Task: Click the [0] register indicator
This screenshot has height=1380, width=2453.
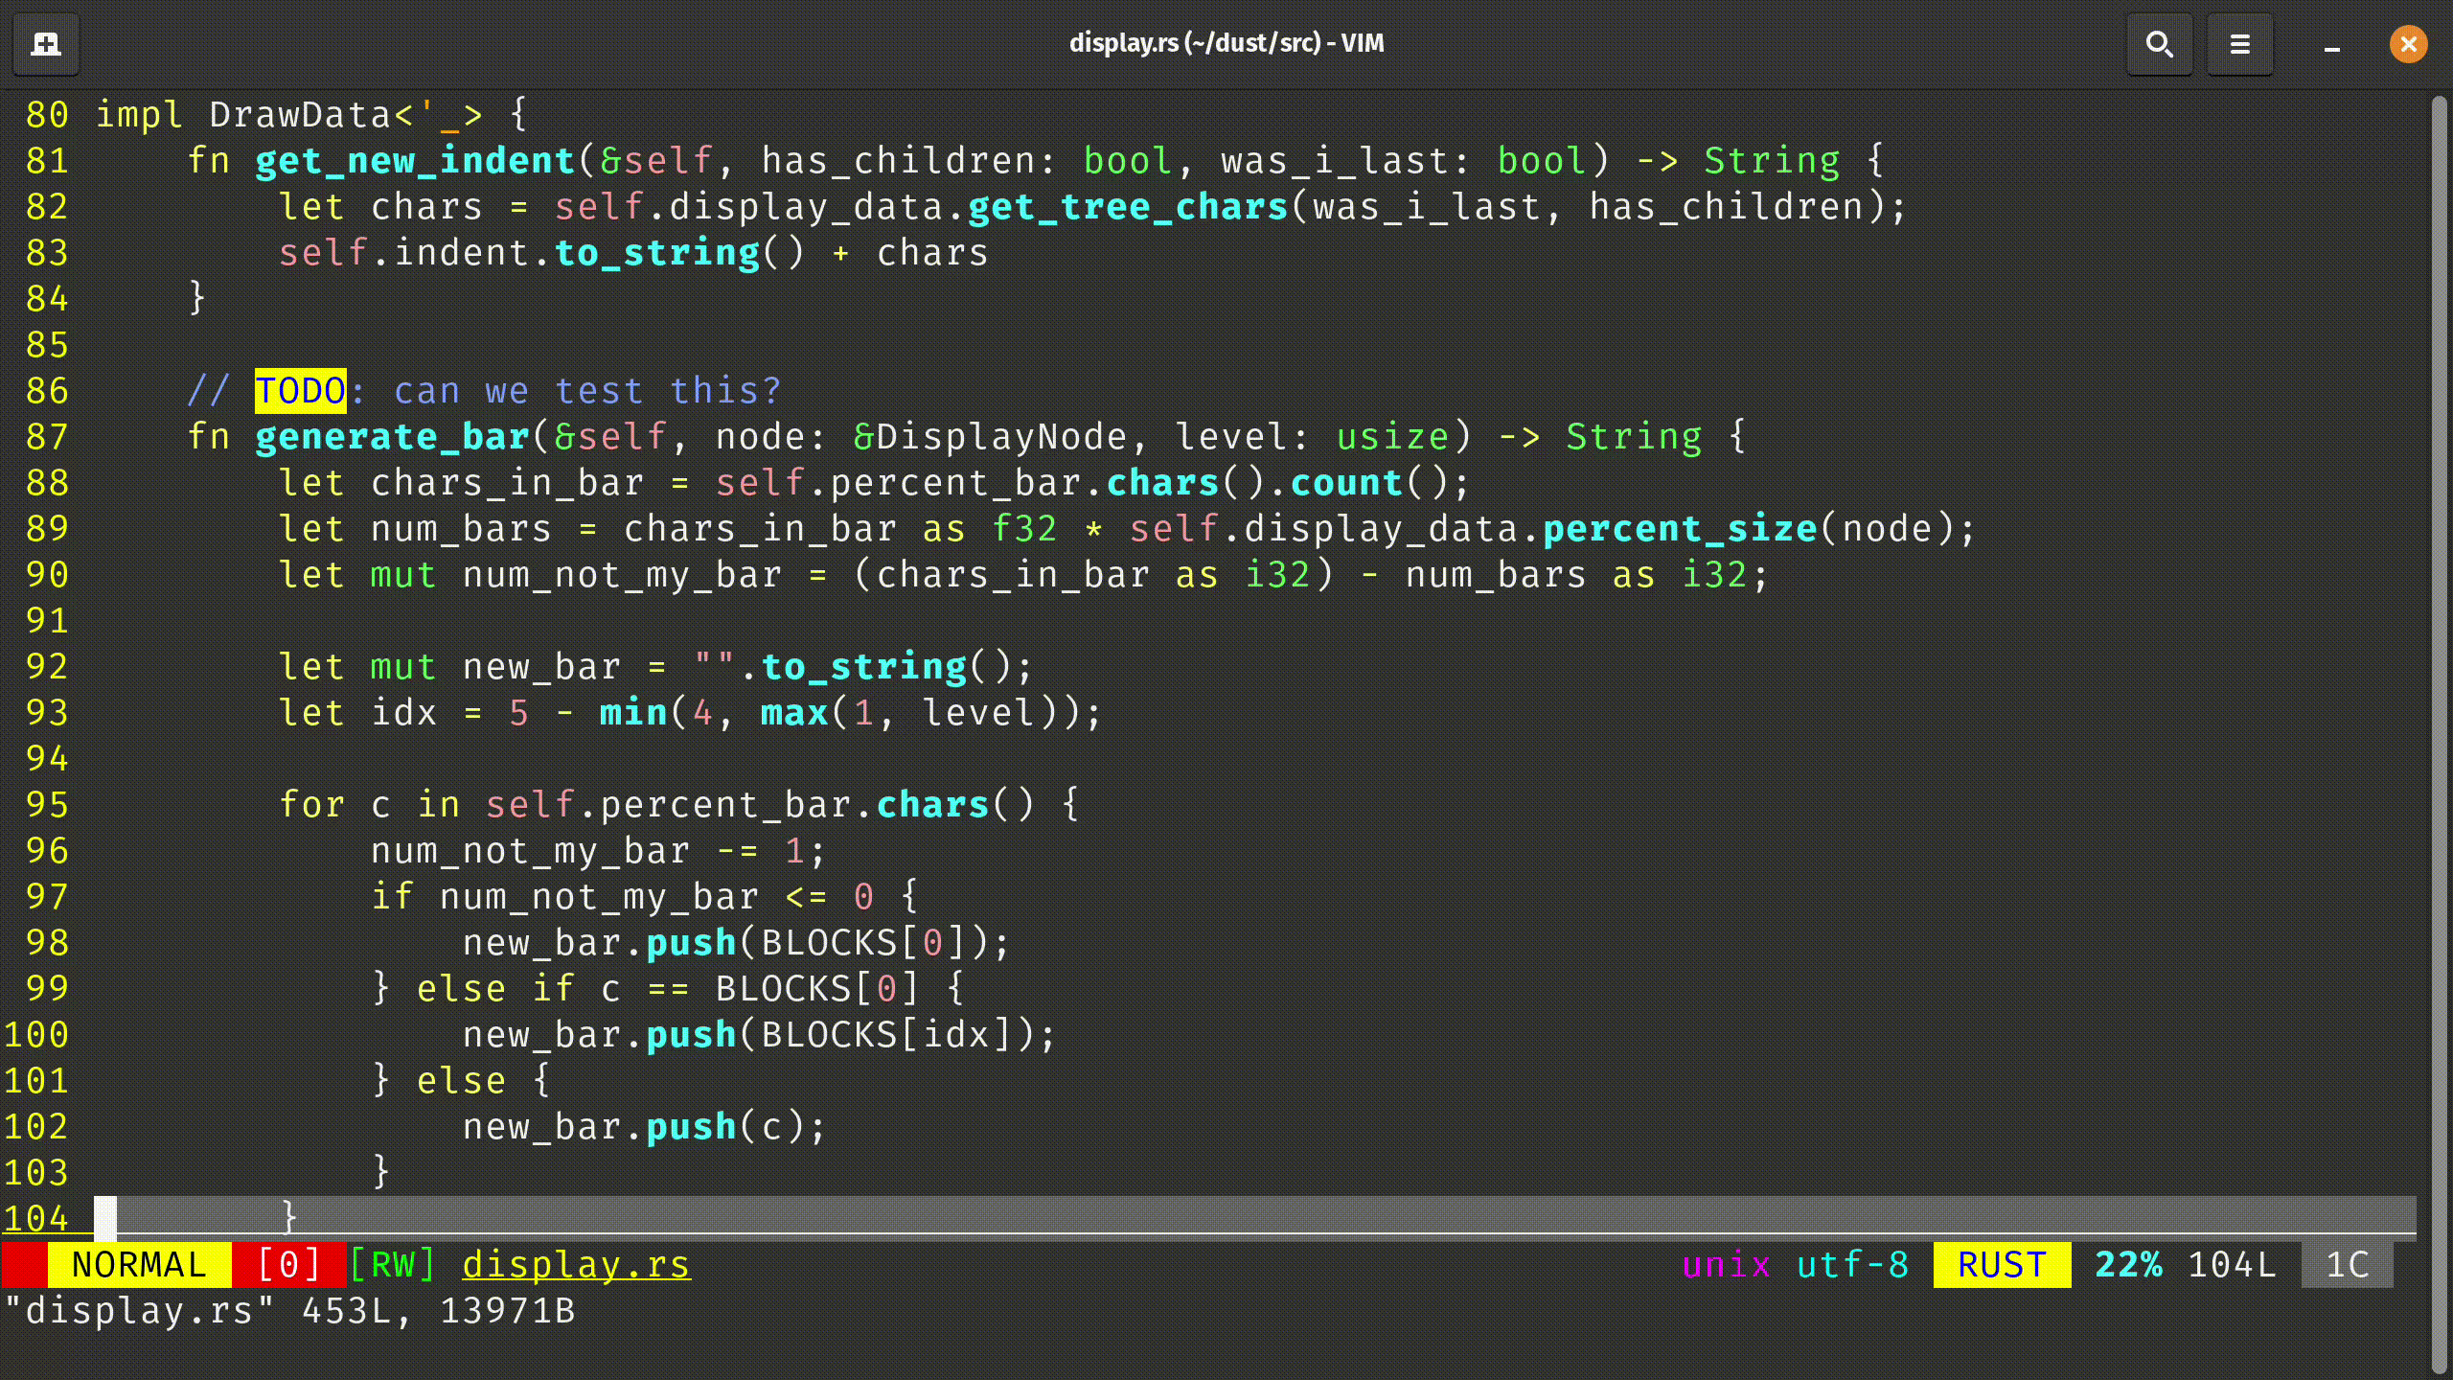Action: pyautogui.click(x=287, y=1264)
